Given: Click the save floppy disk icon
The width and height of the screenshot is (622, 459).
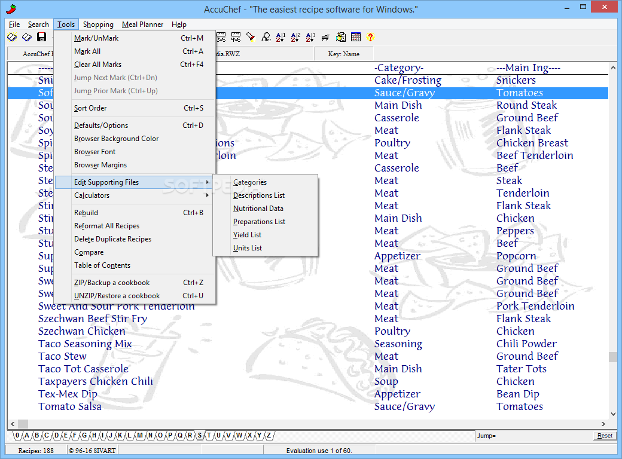Looking at the screenshot, I should tap(41, 37).
